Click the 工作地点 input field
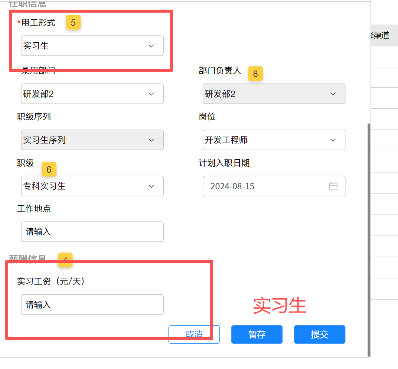The width and height of the screenshot is (398, 369). (92, 232)
